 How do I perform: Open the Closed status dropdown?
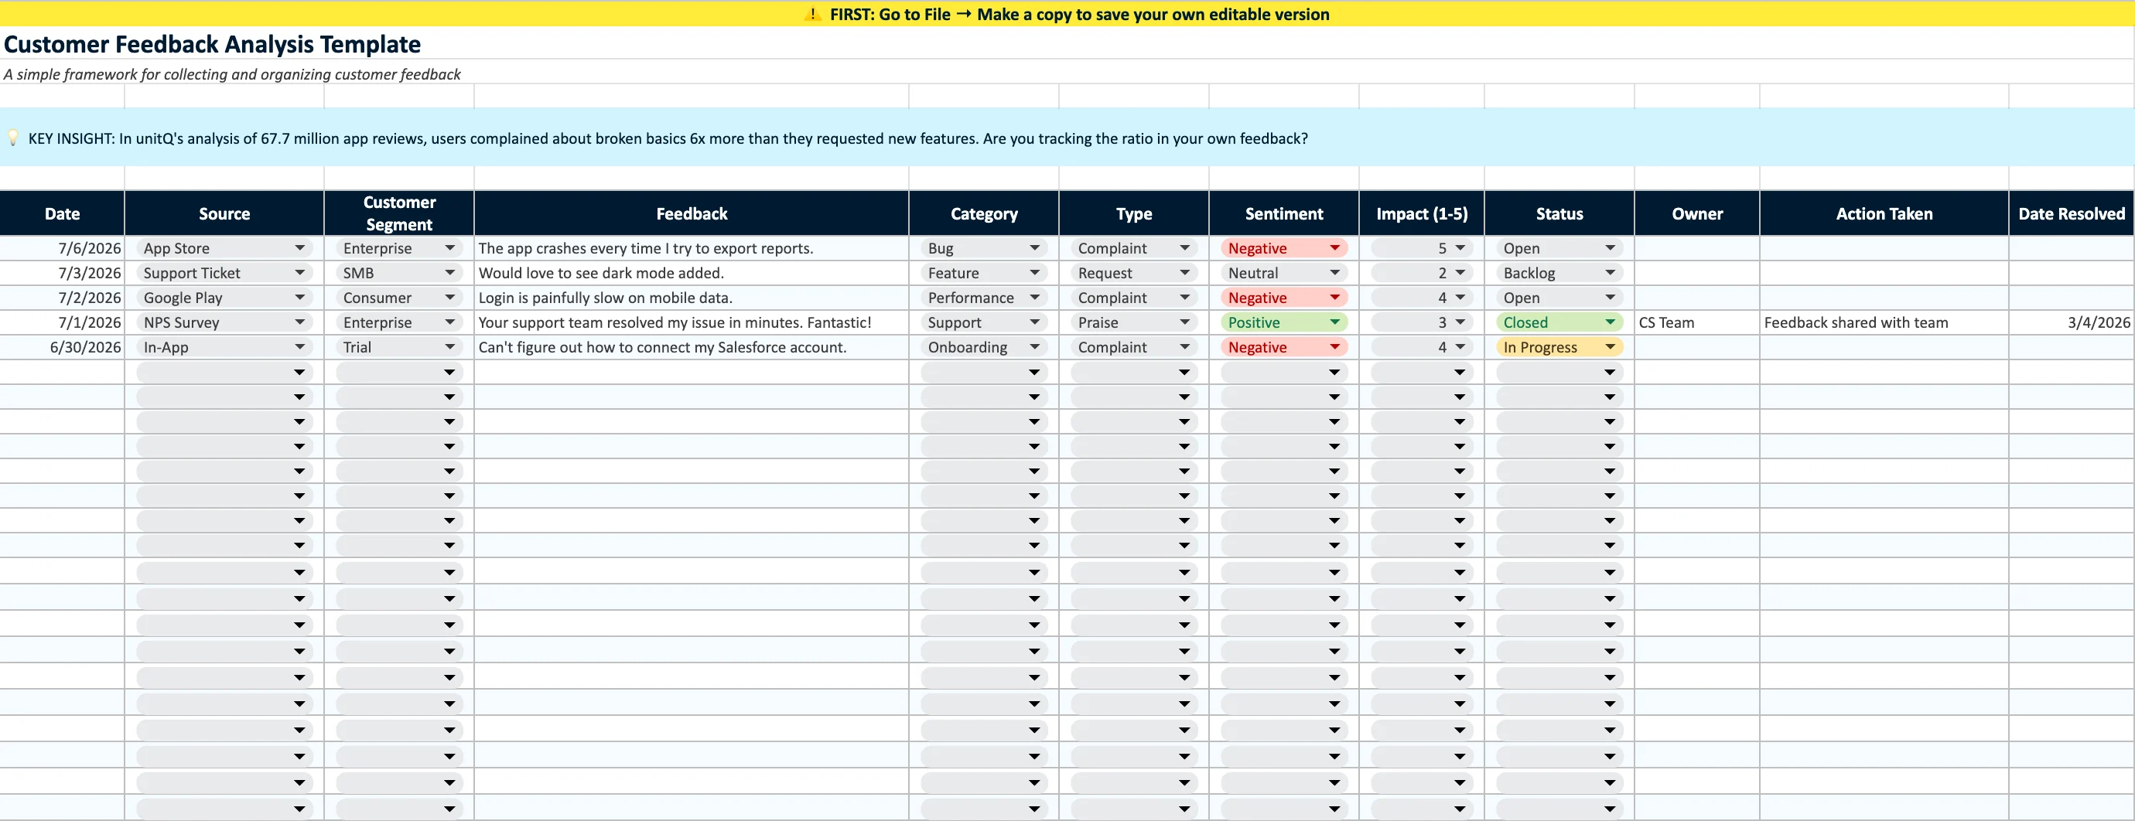1559,322
